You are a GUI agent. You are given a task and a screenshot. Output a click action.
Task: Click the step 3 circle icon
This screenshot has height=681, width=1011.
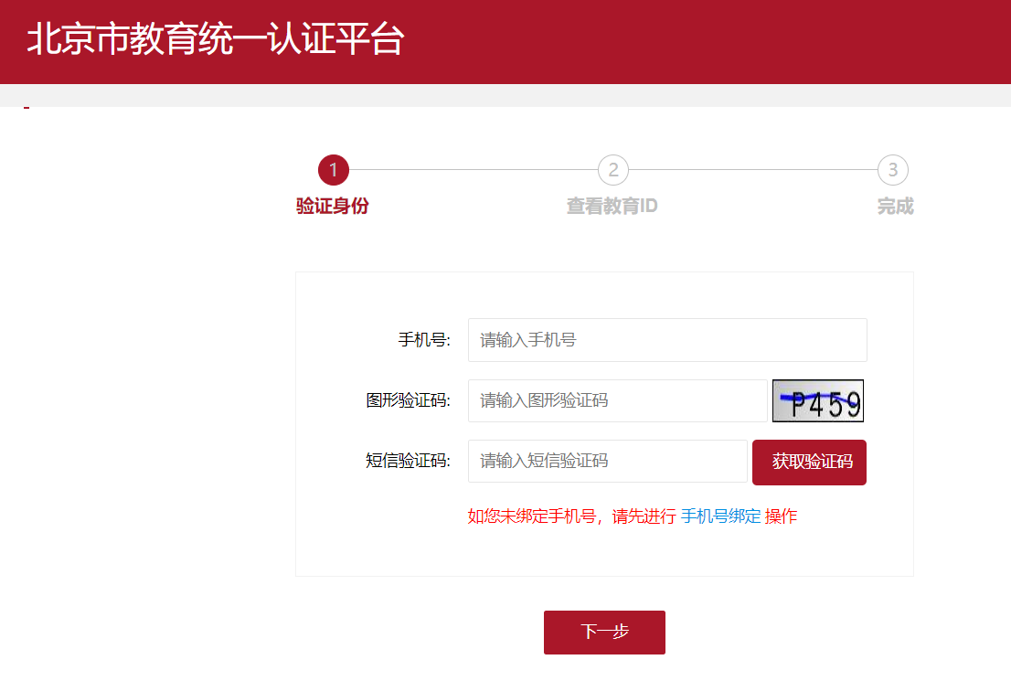[x=892, y=170]
